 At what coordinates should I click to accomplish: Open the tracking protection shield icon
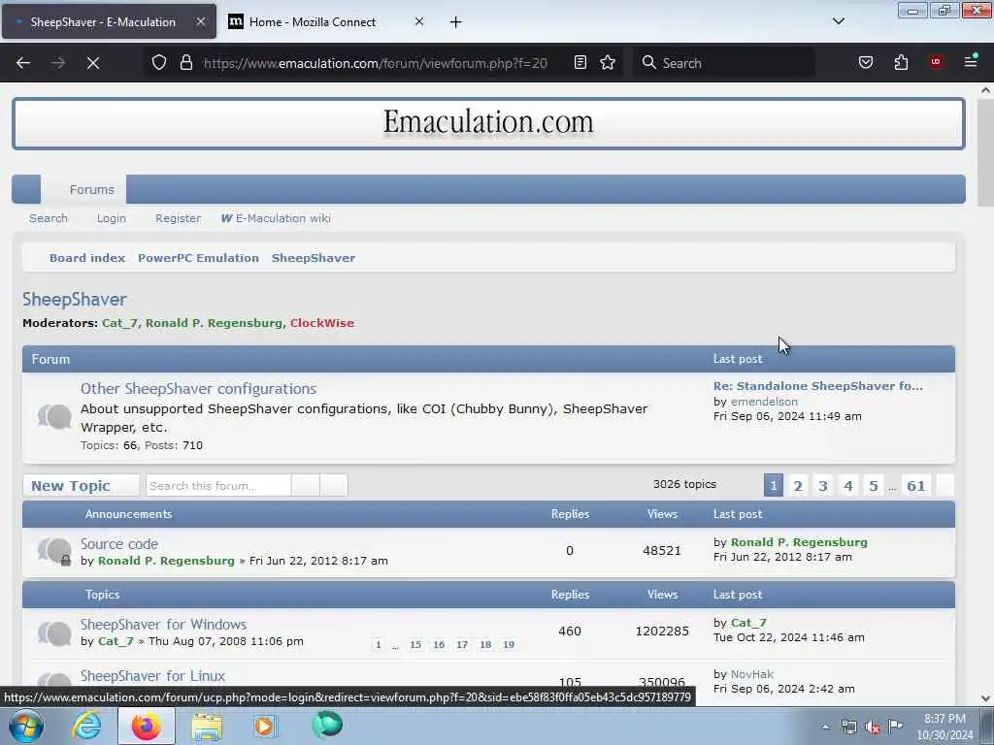pyautogui.click(x=159, y=62)
